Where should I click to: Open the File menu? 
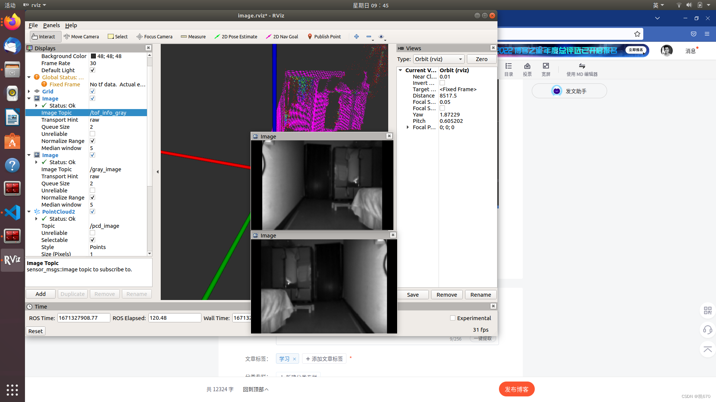[x=33, y=25]
